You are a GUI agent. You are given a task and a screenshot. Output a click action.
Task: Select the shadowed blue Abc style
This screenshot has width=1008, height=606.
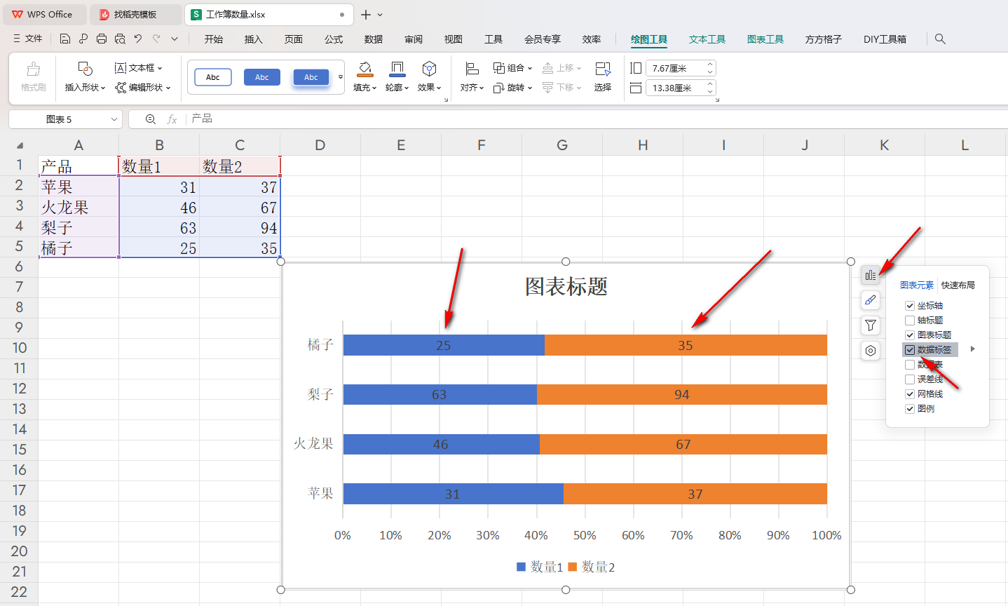coord(311,77)
